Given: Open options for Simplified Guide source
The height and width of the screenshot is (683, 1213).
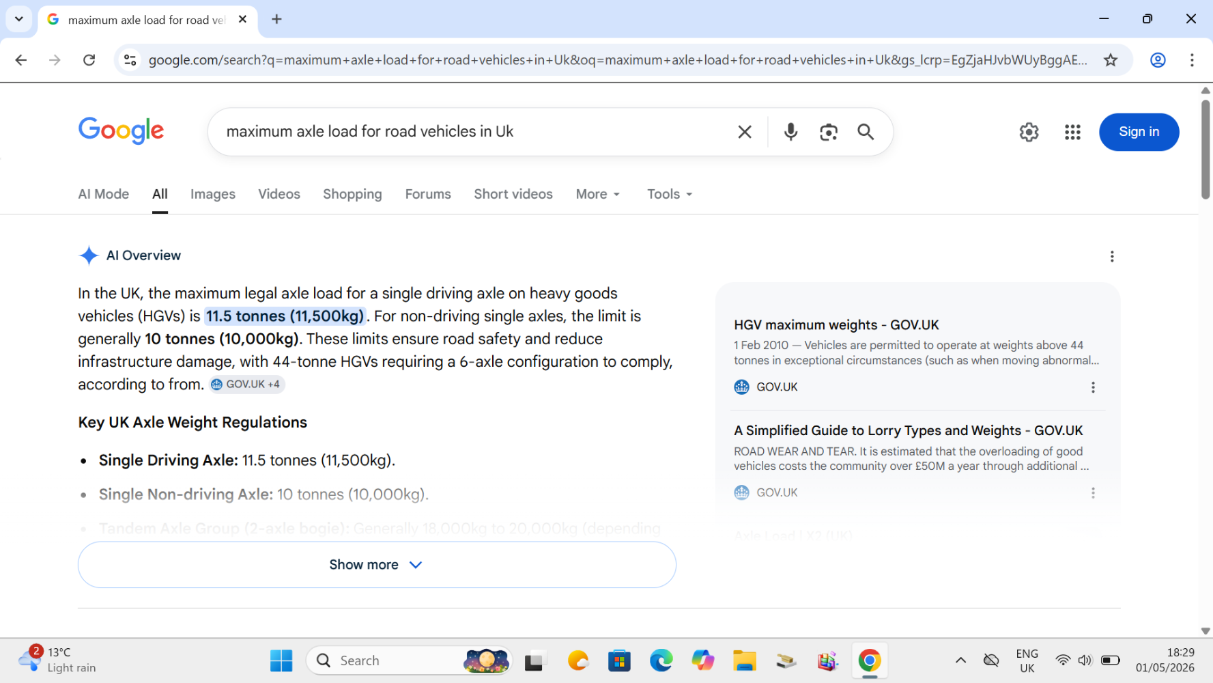Looking at the screenshot, I should tap(1093, 492).
